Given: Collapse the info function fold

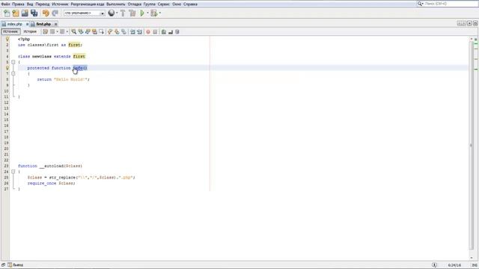Looking at the screenshot, I should click(13, 73).
